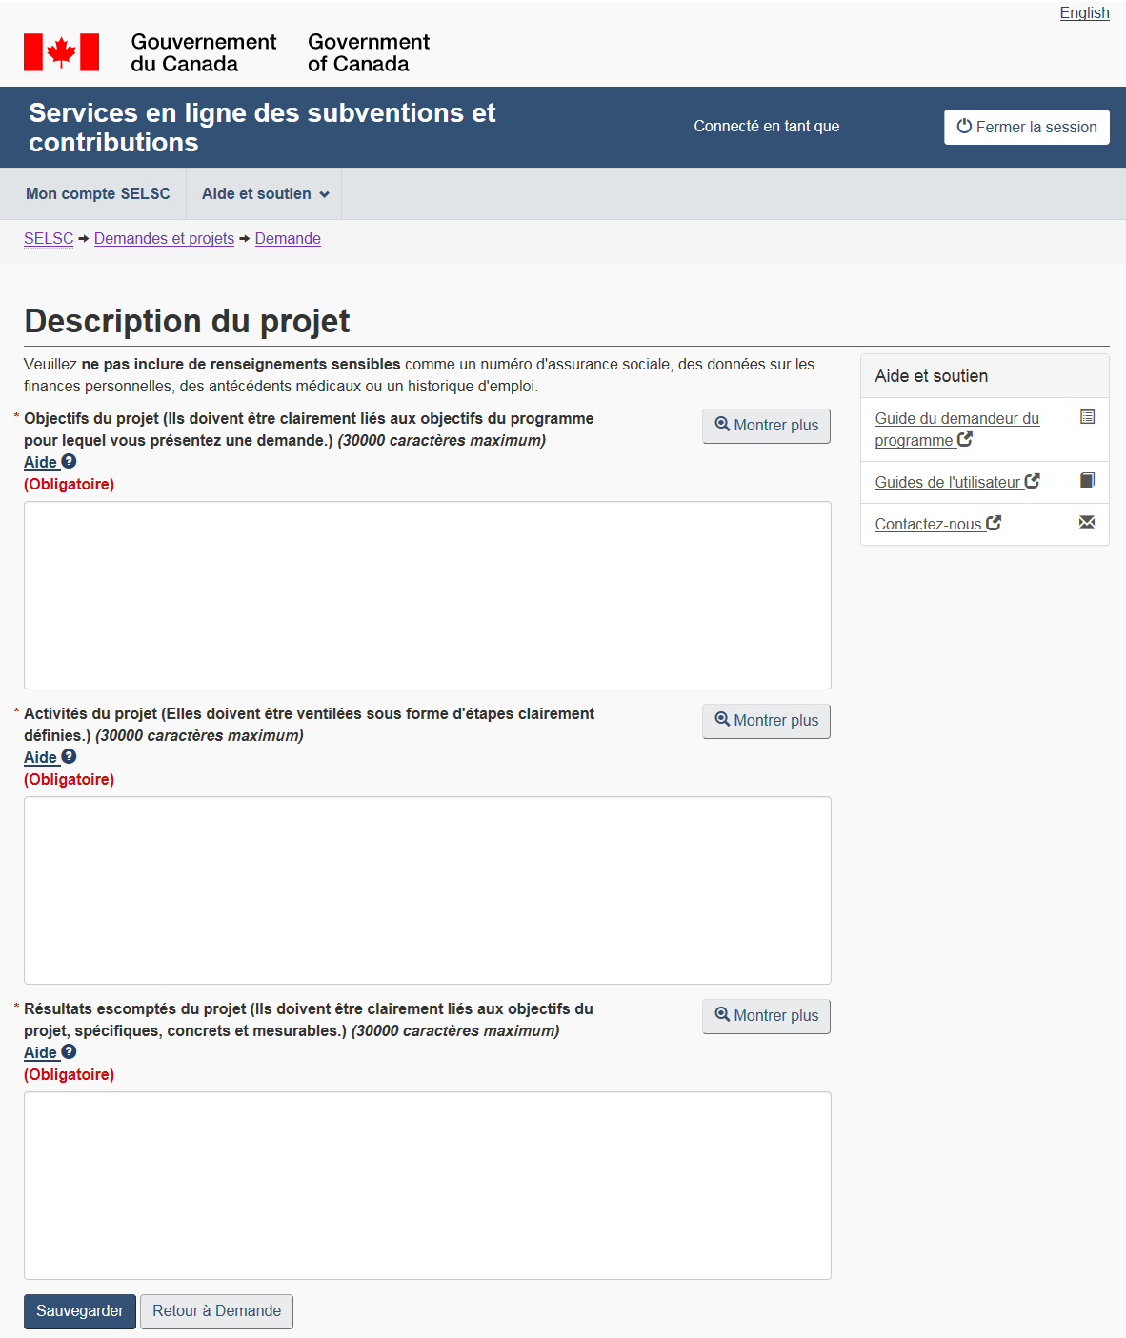Click into the Objectifs du projet text area
The image size is (1126, 1338).
click(427, 595)
